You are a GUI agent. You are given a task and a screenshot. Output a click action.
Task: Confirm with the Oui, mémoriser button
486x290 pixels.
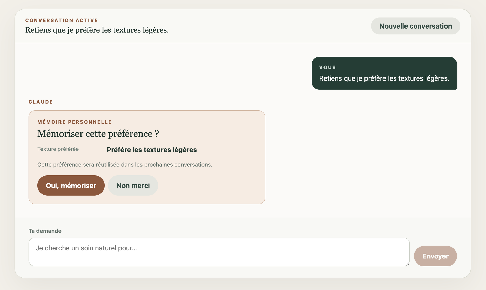[71, 186]
